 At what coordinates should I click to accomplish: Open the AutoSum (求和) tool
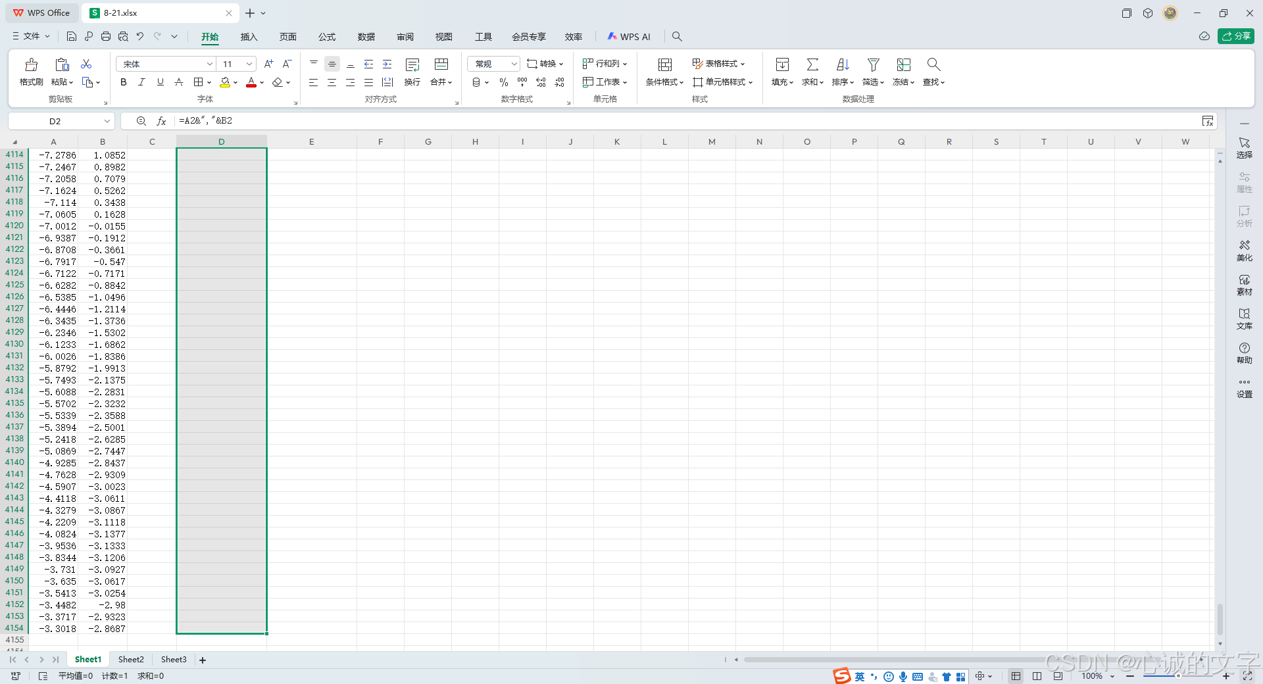(812, 72)
